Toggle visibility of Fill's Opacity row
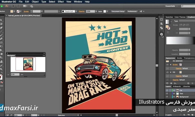195x117 pixels. pyautogui.click(x=167, y=76)
